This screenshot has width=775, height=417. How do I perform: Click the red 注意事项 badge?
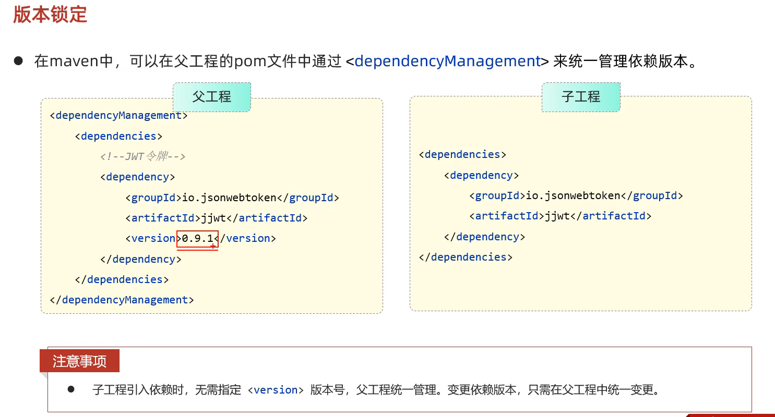[79, 361]
